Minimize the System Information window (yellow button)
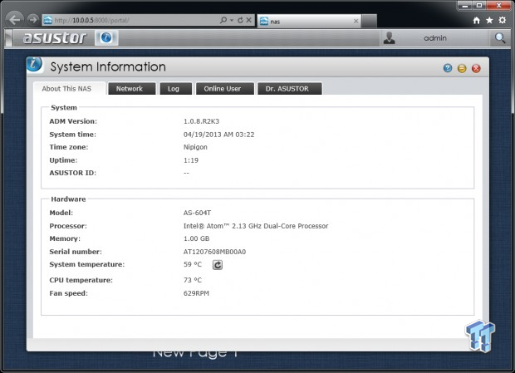515x373 pixels. tap(462, 68)
